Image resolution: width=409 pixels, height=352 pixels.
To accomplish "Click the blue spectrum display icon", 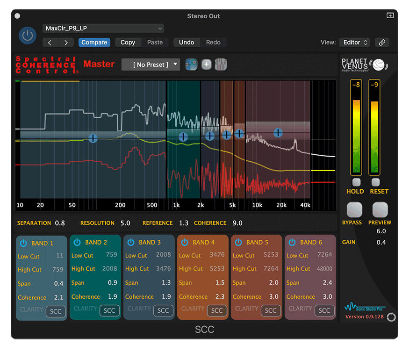I will click(x=191, y=65).
